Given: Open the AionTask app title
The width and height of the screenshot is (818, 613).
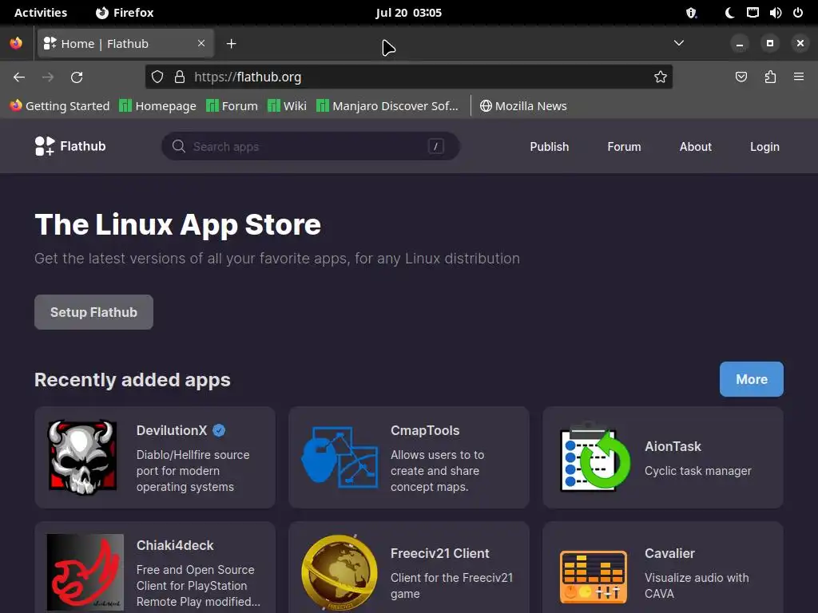Looking at the screenshot, I should tap(673, 446).
